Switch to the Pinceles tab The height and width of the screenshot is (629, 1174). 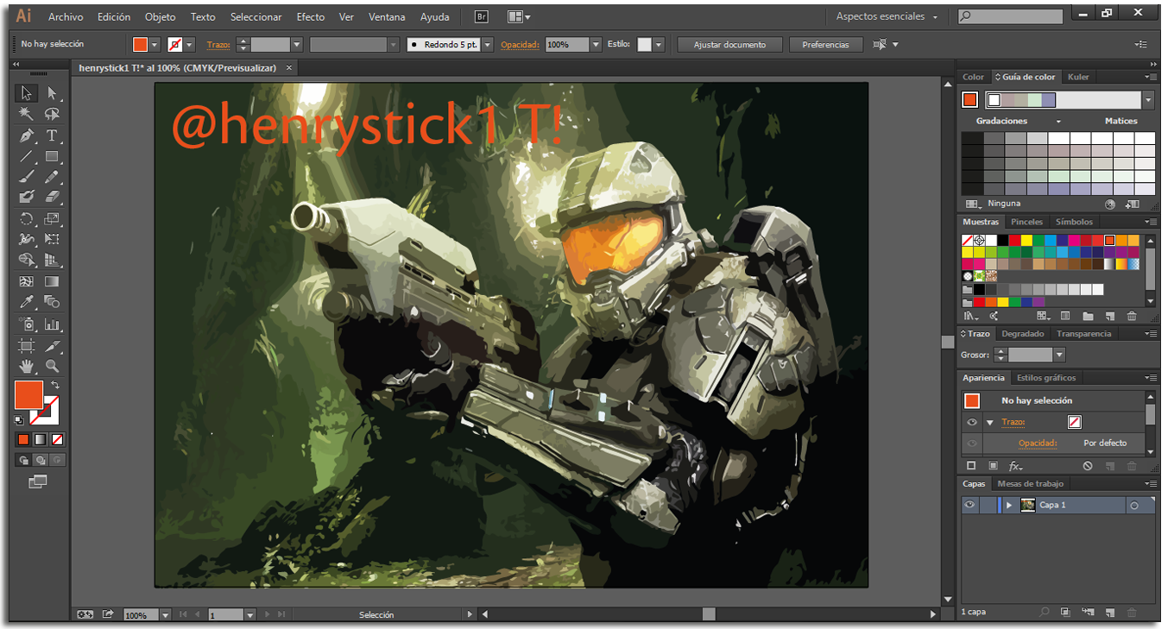click(x=1027, y=223)
